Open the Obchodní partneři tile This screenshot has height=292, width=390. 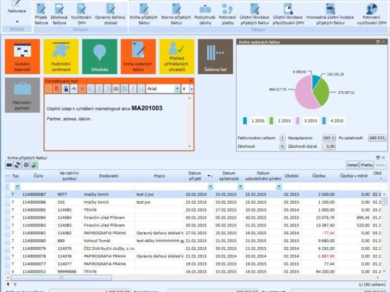22,96
